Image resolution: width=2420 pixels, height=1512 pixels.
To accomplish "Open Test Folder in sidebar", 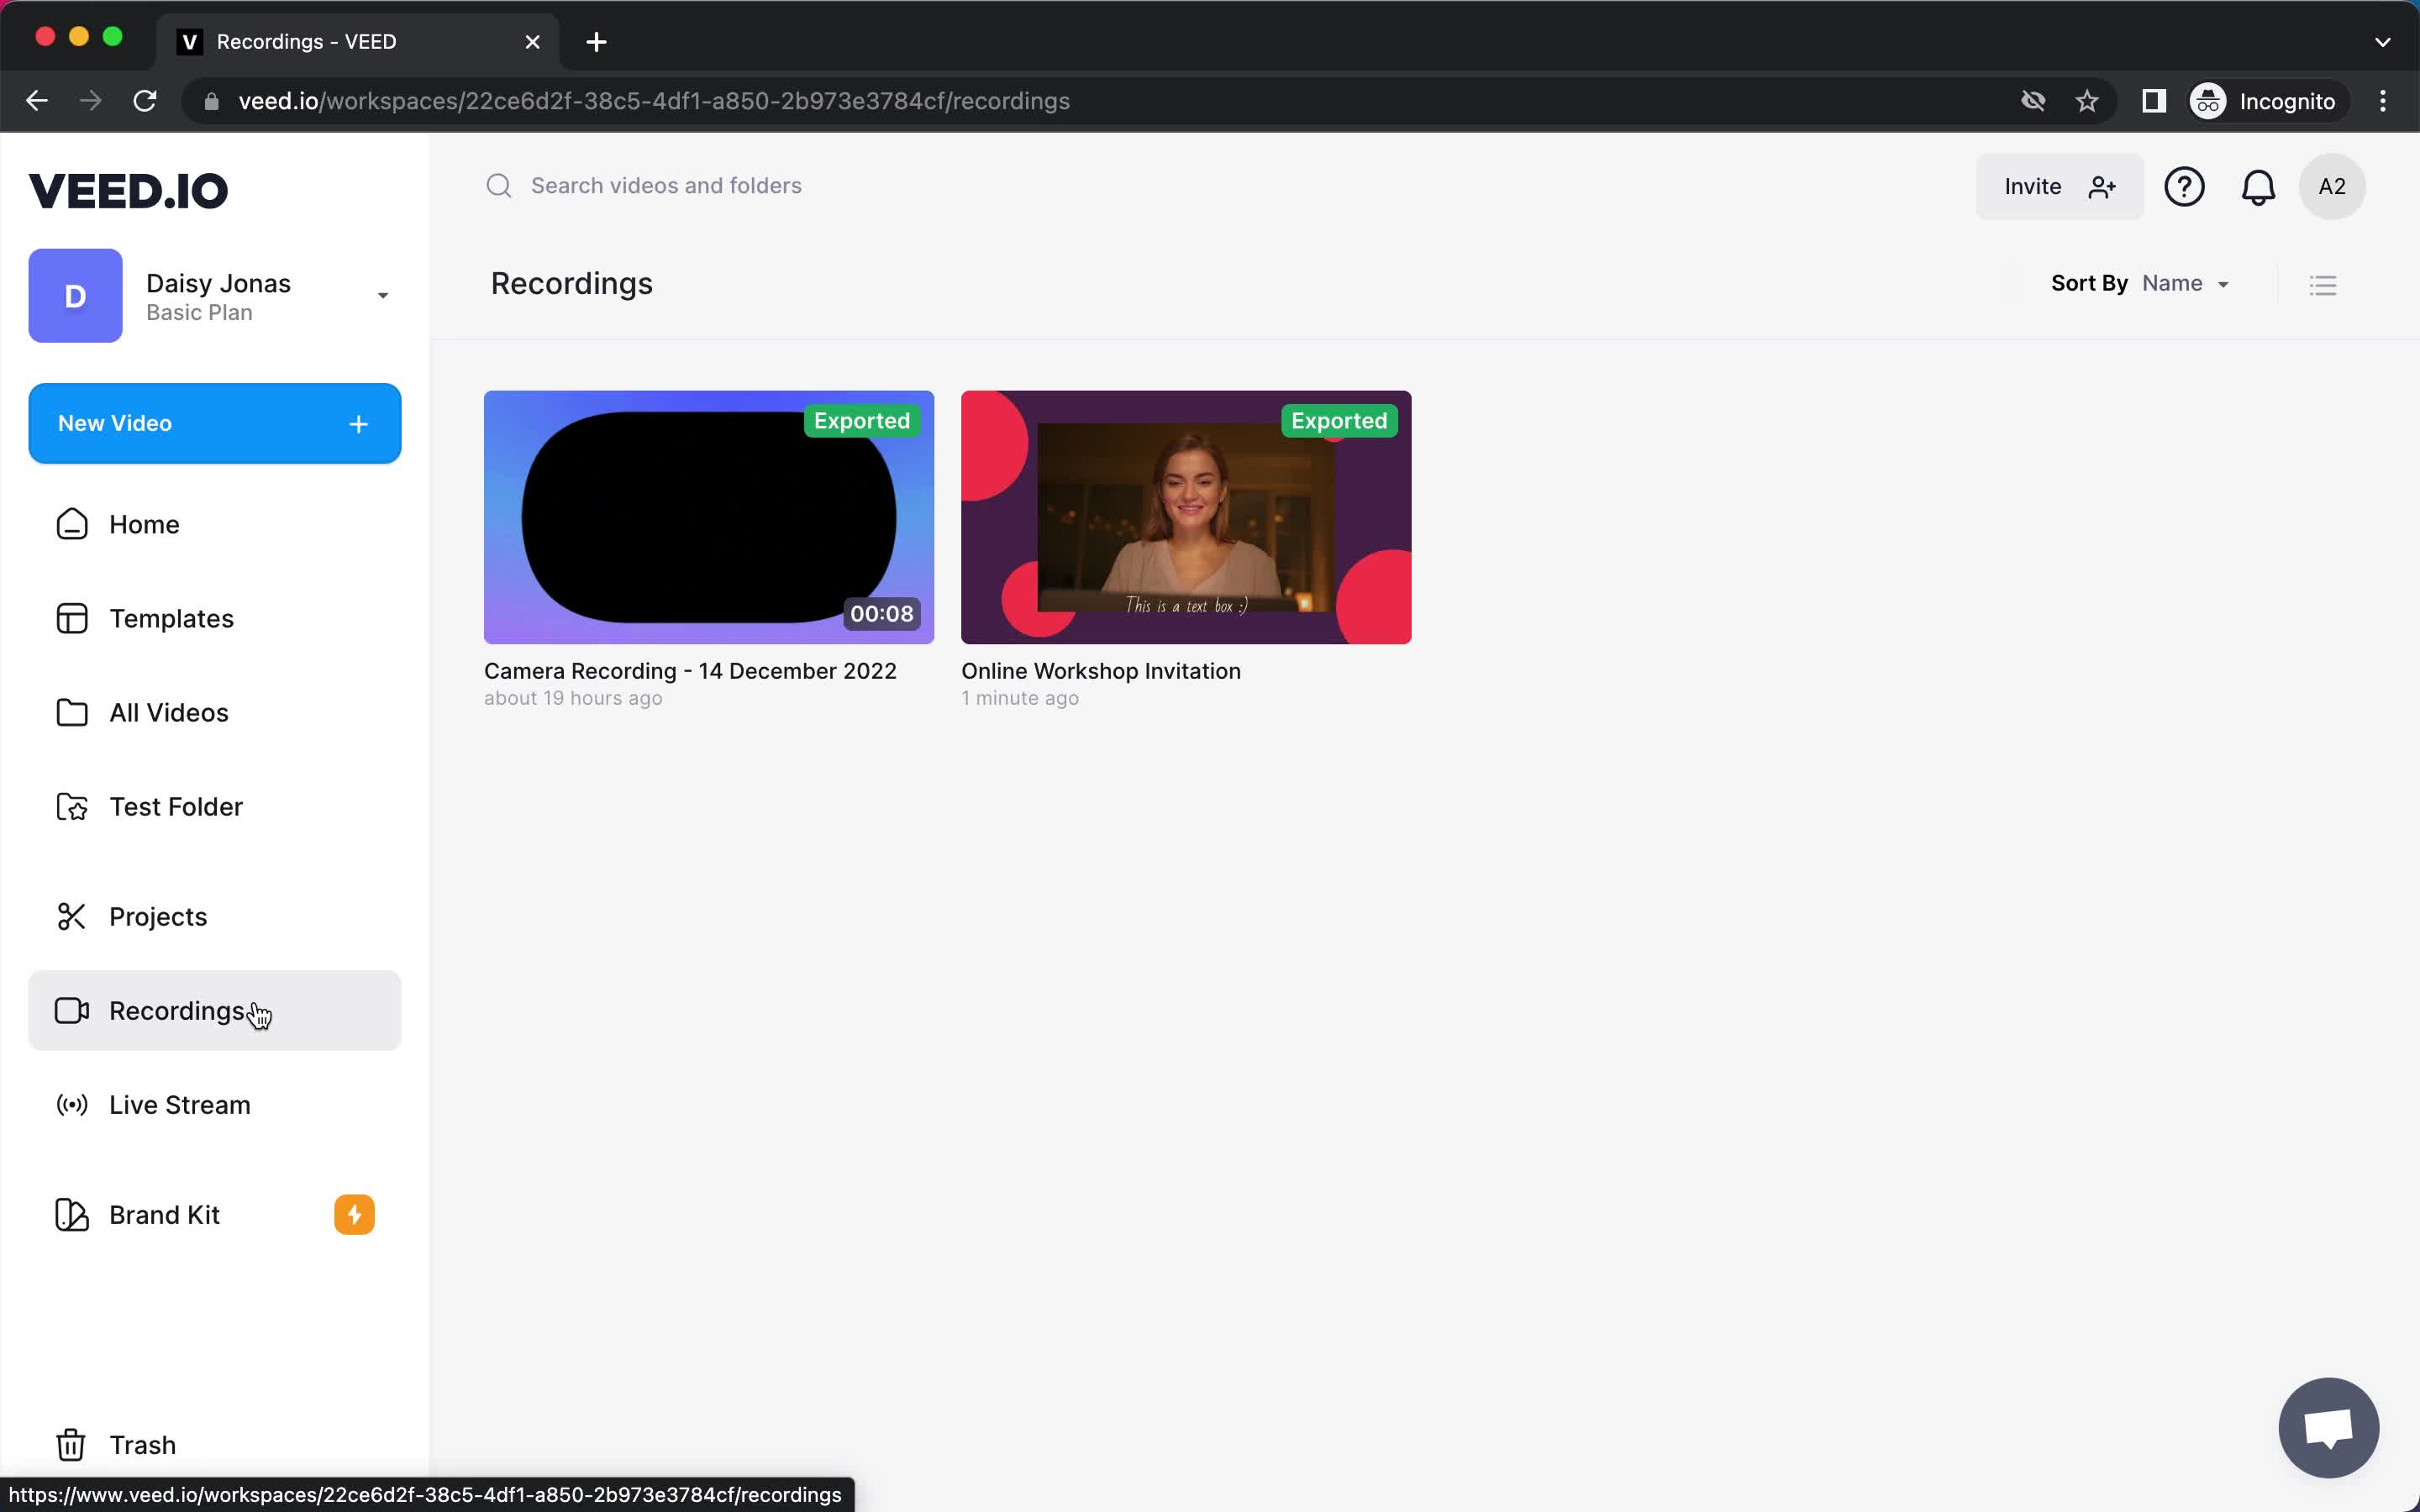I will coord(215,807).
